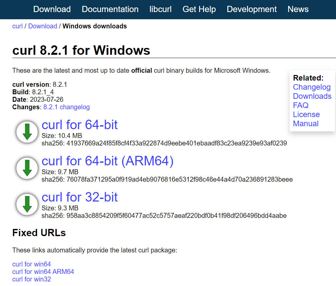Click the 'curl for win64 ARM64' fixed URL

[x=43, y=272]
